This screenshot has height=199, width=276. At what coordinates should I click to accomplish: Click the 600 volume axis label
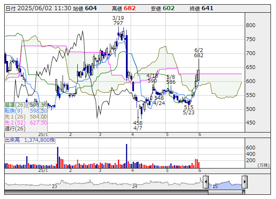tap(251, 147)
